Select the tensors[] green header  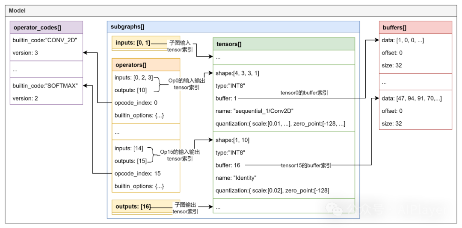point(284,44)
